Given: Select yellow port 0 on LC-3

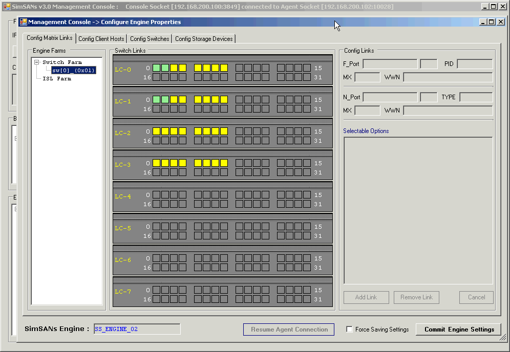Looking at the screenshot, I should [157, 163].
